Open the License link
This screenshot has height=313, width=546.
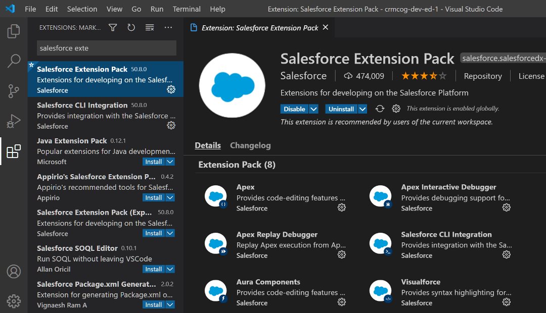coord(531,76)
